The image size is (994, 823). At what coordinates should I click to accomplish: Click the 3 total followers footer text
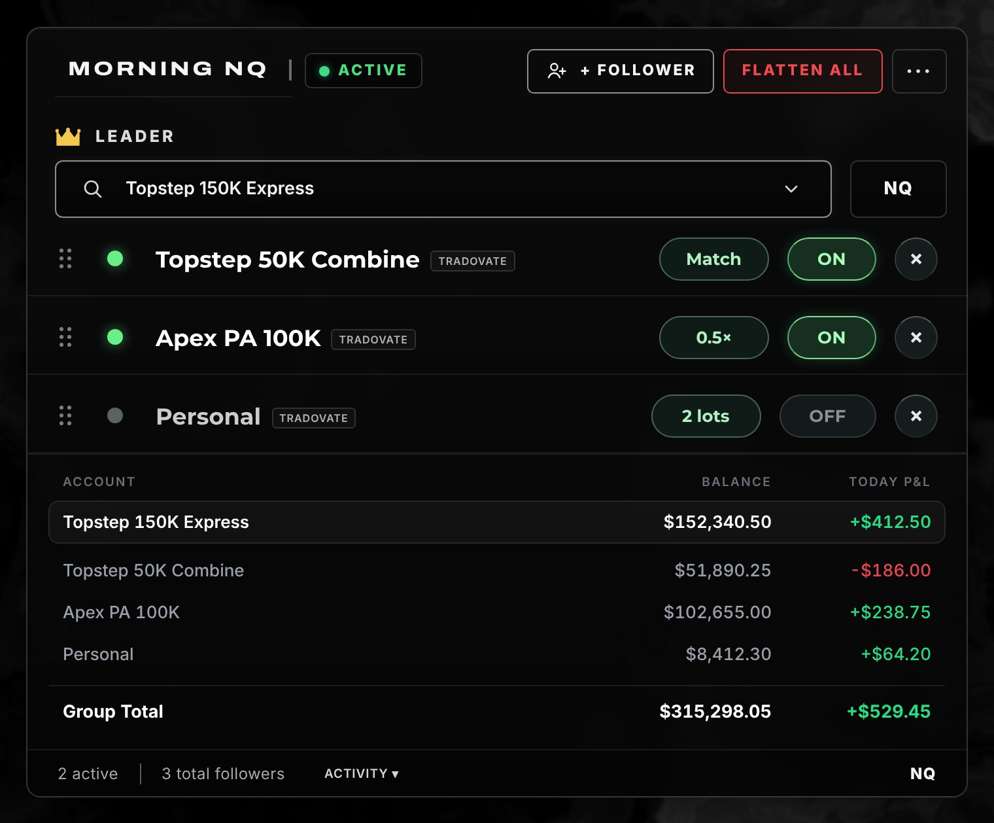(223, 774)
